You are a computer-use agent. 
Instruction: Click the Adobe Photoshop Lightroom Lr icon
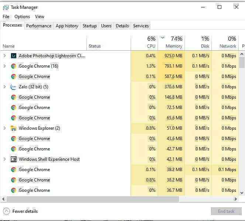14,56
